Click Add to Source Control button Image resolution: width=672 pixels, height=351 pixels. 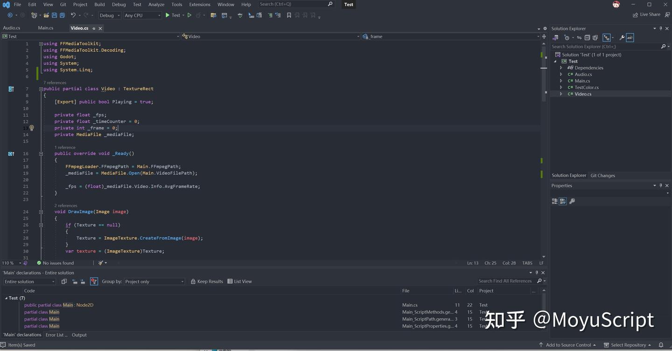pos(567,345)
